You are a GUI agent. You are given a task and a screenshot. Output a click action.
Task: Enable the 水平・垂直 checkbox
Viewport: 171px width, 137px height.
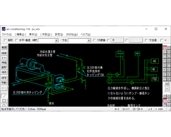click(16, 40)
